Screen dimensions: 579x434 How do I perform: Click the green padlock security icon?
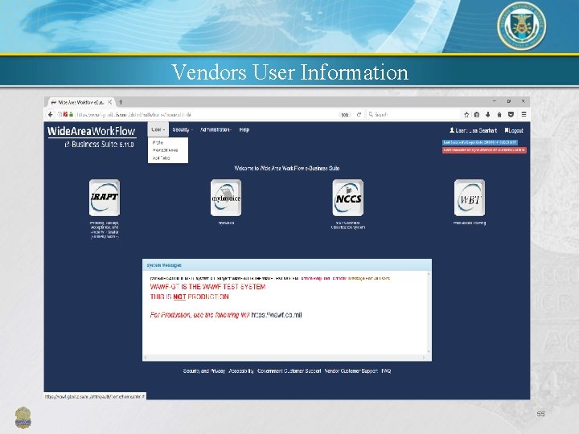pyautogui.click(x=72, y=114)
